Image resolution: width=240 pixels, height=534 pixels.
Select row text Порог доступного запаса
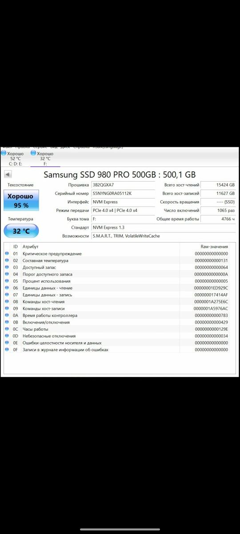47,274
